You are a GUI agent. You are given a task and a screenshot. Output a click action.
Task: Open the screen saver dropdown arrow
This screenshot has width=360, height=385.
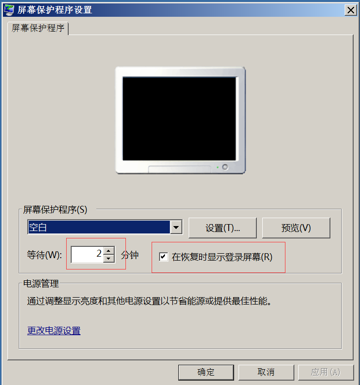(x=176, y=227)
